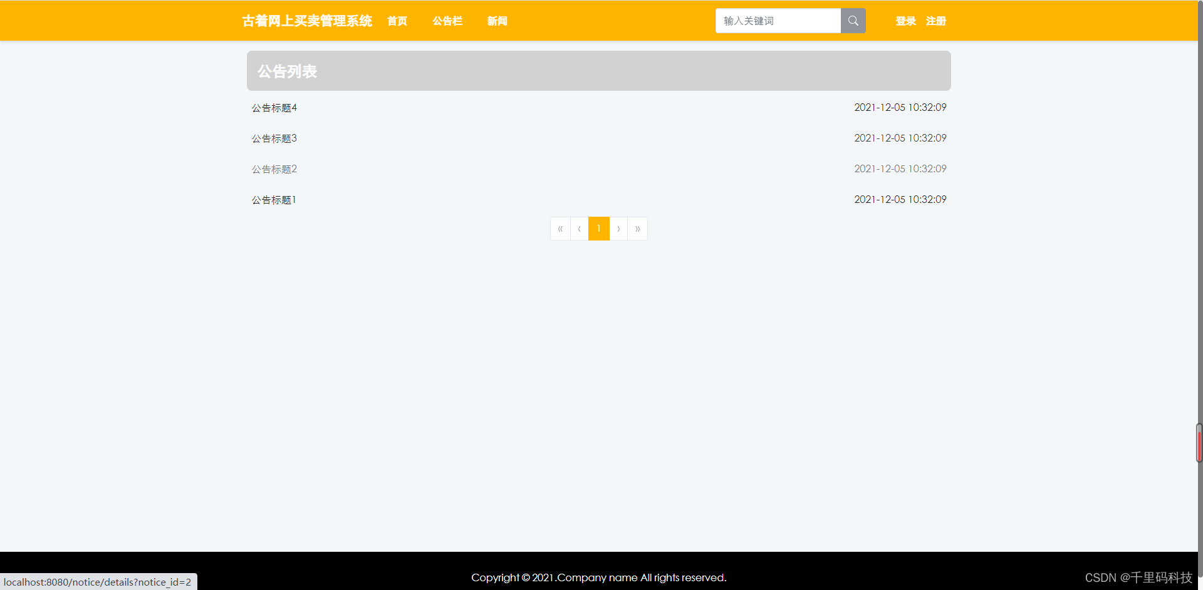The image size is (1203, 590).
Task: Go to first page of pagination
Action: 560,229
